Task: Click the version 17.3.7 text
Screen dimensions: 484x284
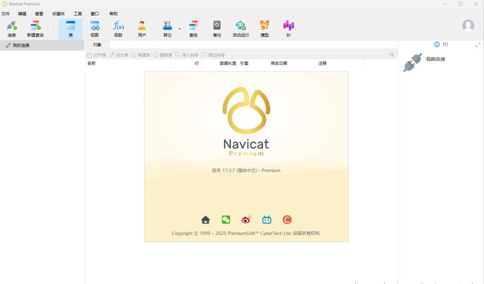Action: 246,171
